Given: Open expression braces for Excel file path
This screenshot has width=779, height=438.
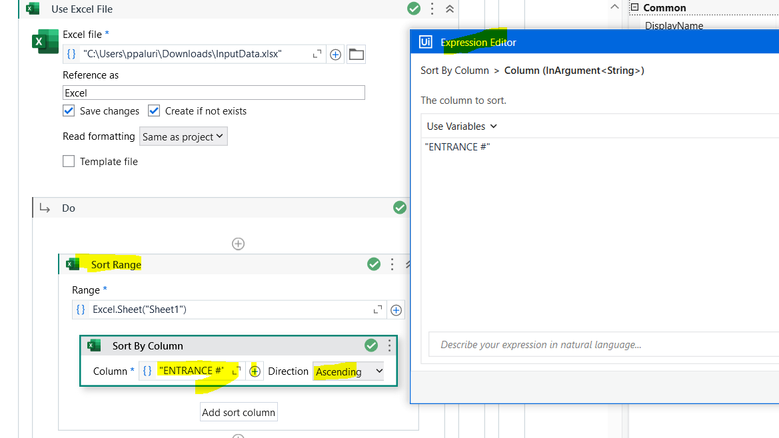Looking at the screenshot, I should tap(71, 54).
